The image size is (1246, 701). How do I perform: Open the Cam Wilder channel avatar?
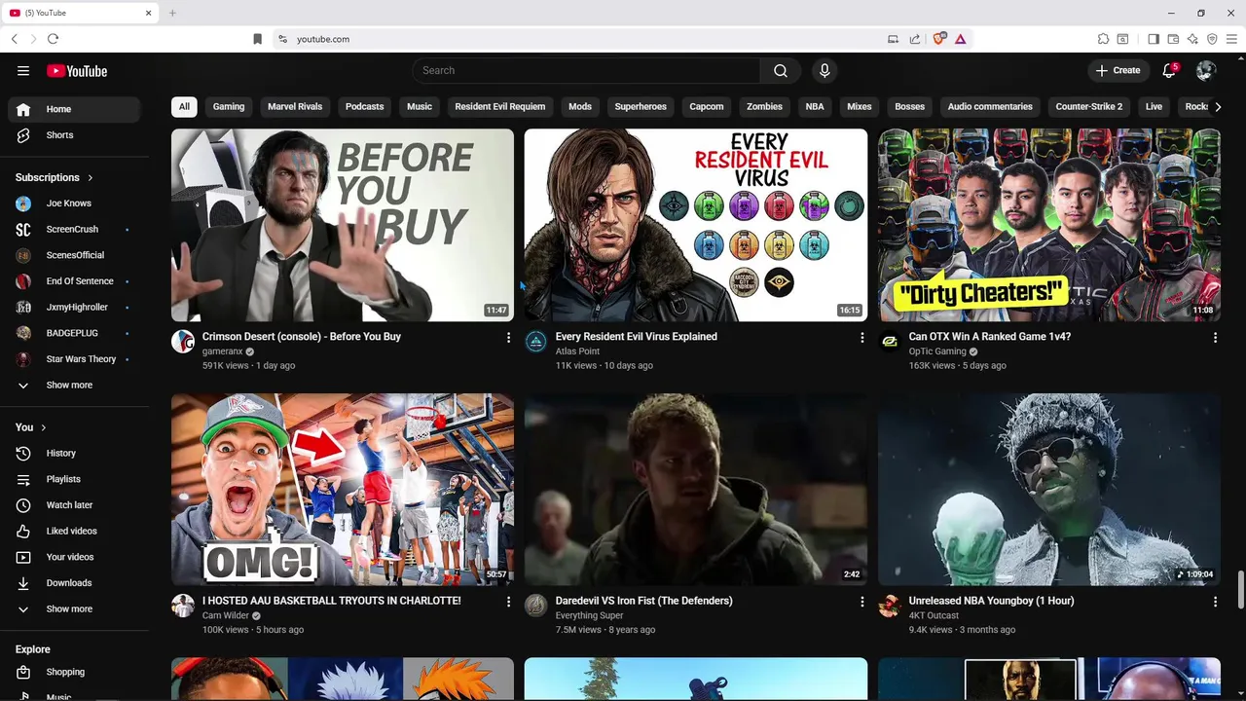click(183, 606)
